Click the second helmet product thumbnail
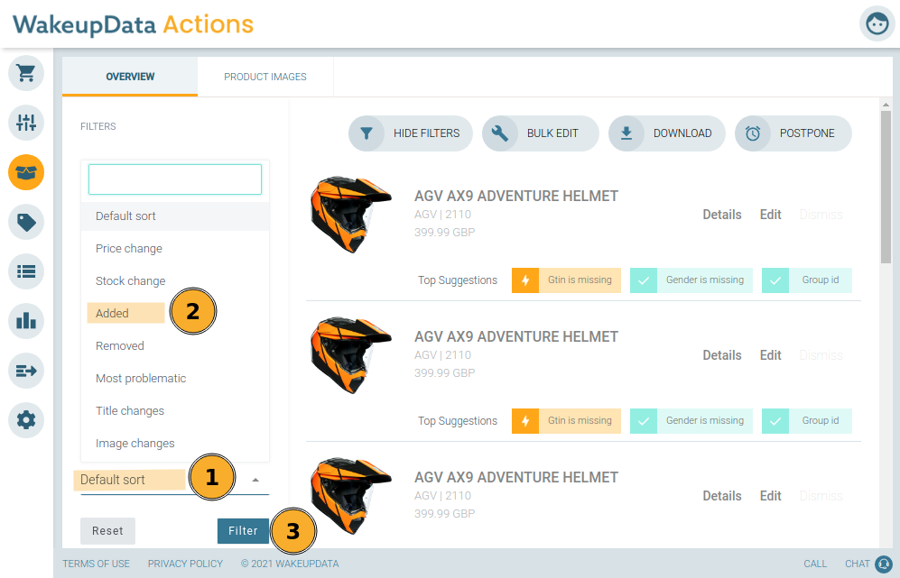900x578 pixels. [350, 355]
